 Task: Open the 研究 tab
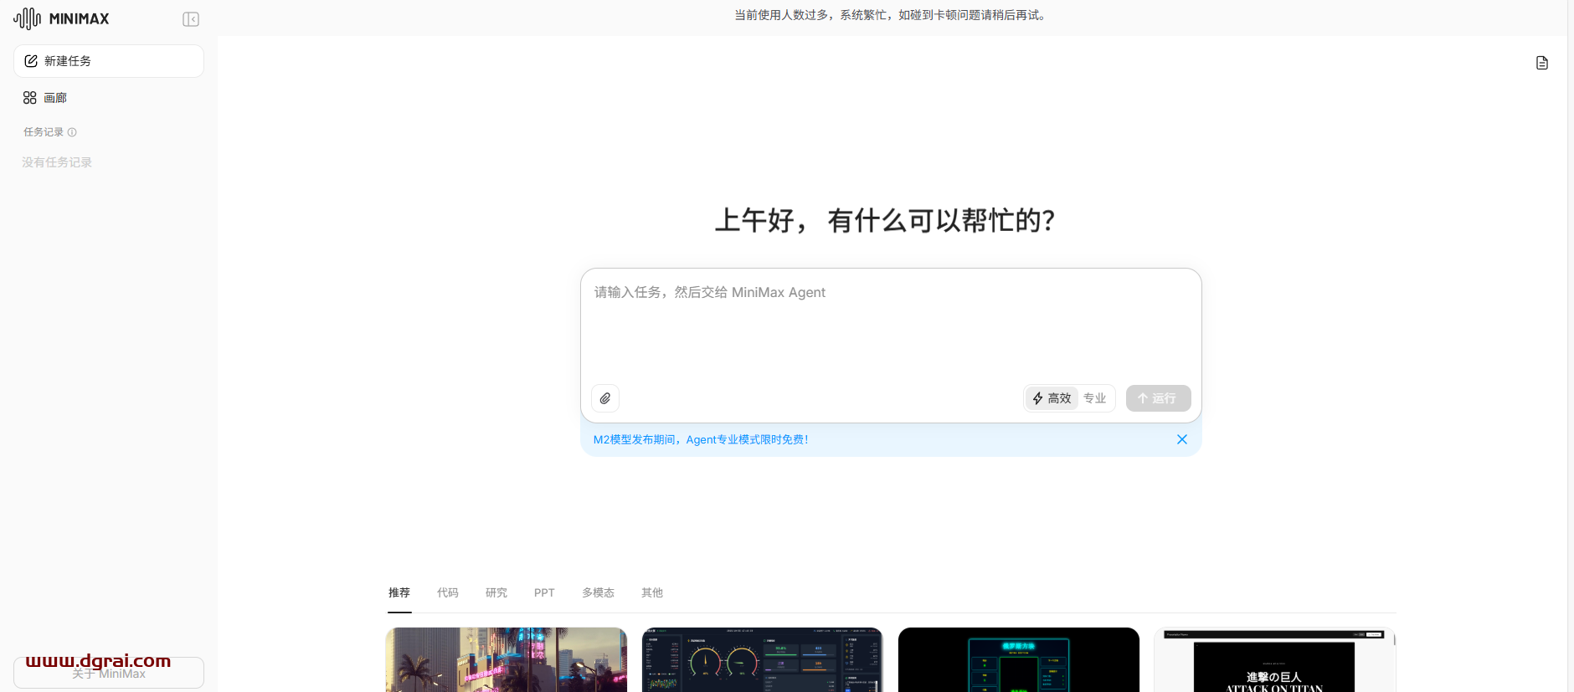[496, 592]
